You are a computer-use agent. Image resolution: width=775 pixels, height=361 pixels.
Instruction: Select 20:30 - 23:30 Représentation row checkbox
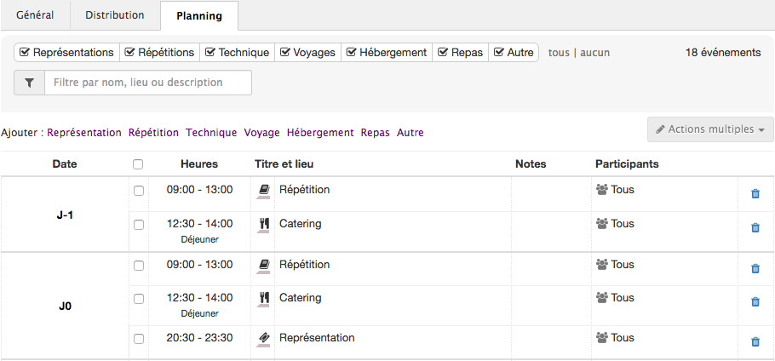point(139,339)
